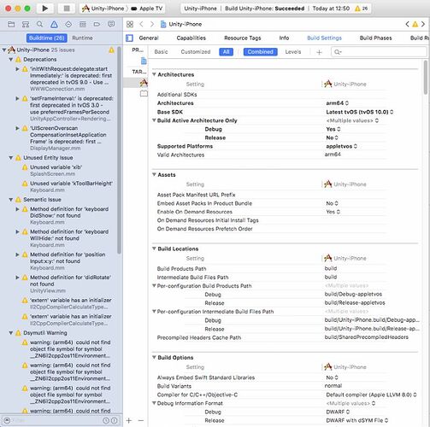Choose the Apple TV run destination
430x427 pixels.
click(147, 9)
